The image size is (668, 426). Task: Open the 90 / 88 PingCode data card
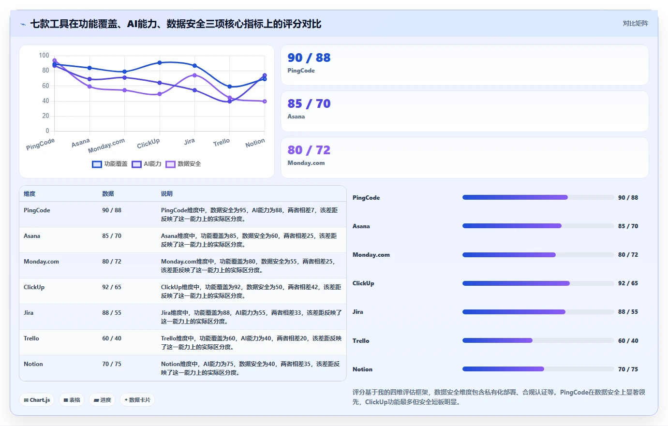pos(464,65)
